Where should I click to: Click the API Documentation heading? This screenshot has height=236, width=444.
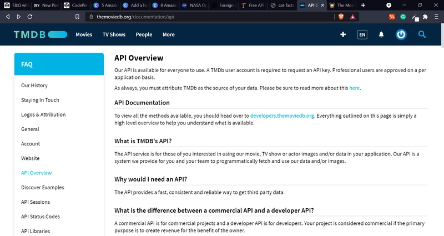(142, 103)
